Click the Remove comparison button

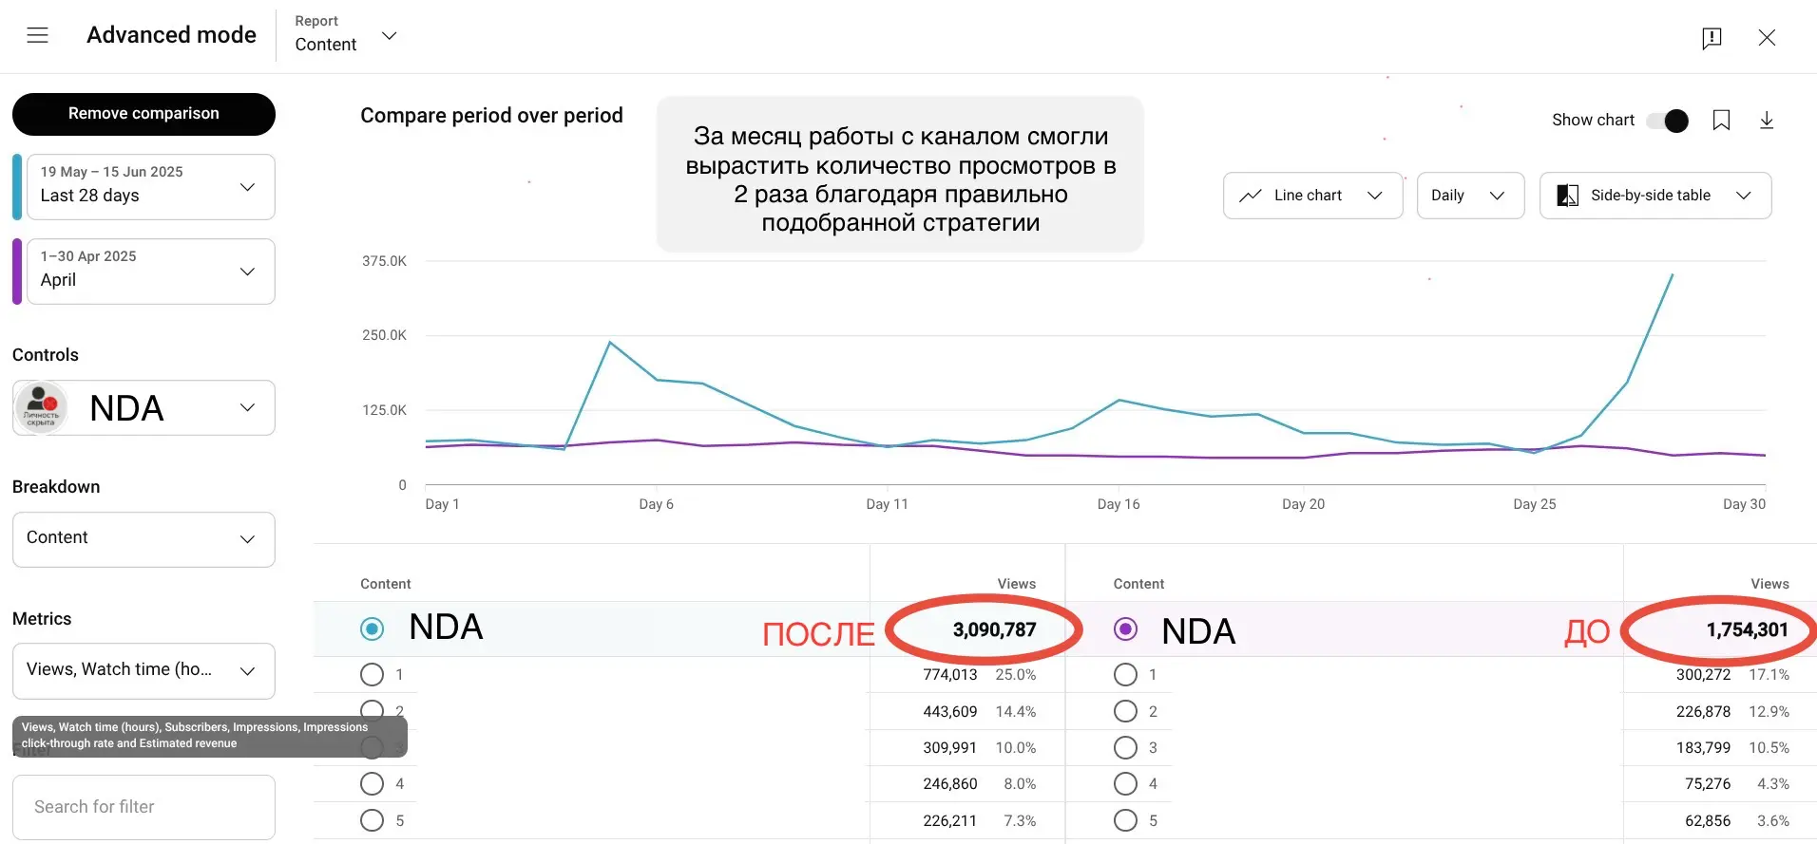tap(143, 114)
